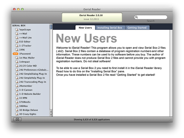Click the green zoom window button
The width and height of the screenshot is (184, 138).
[x=22, y=9]
